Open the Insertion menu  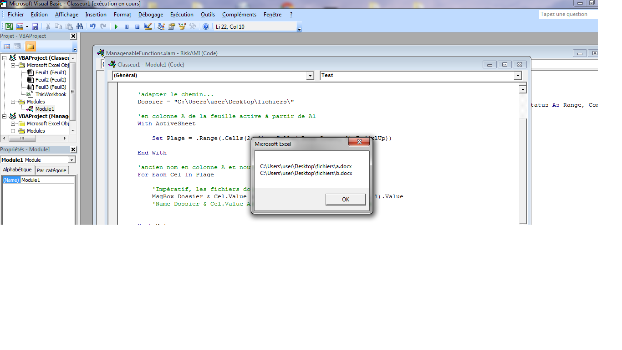pos(96,15)
